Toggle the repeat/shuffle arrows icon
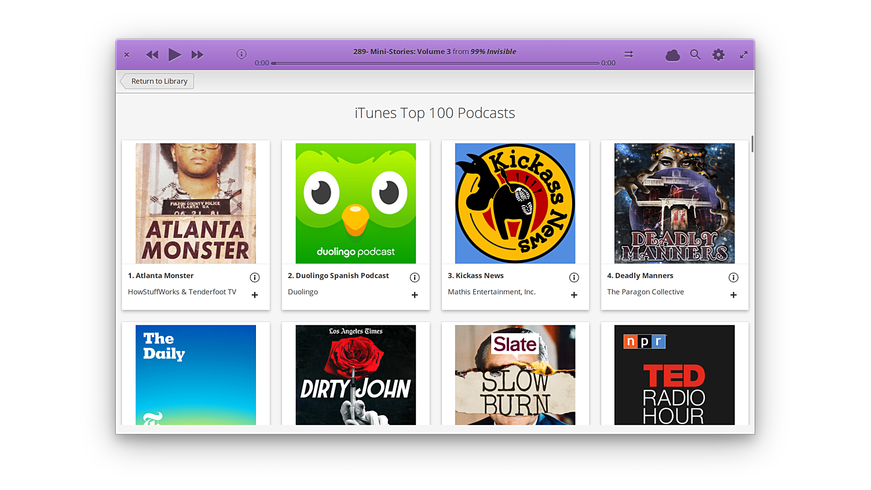871x490 pixels. pyautogui.click(x=628, y=54)
